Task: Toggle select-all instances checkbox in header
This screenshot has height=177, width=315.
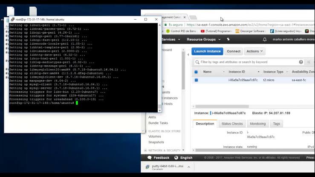Action: point(196,72)
